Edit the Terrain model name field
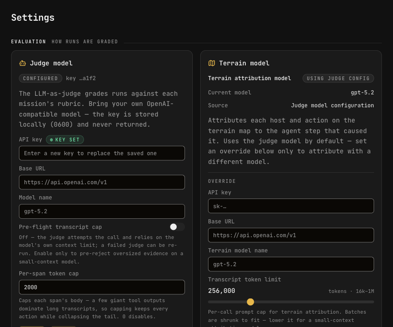Screen dimensions: 393x327 [x=291, y=264]
